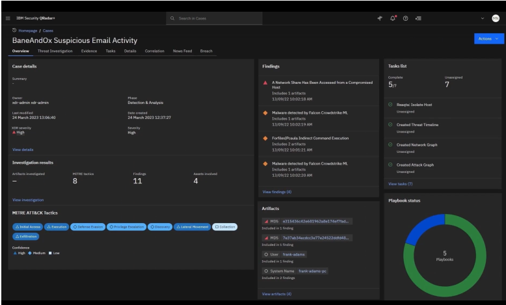
Task: Click circle icon beside User frank-adams
Action: coord(266,254)
